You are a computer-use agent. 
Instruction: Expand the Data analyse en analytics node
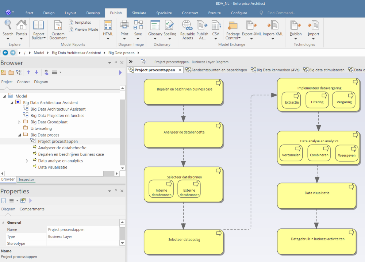click(27, 161)
